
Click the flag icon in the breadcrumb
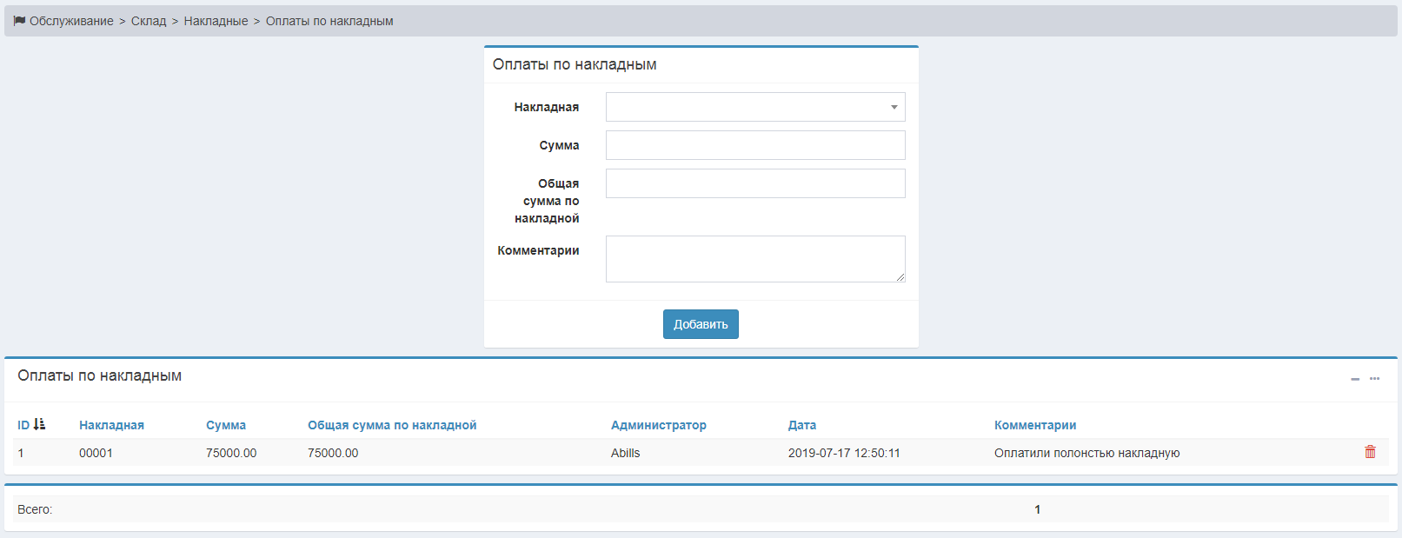click(x=19, y=21)
